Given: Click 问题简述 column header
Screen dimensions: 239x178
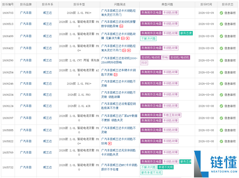Looking at the screenshot, I should 120,4.
